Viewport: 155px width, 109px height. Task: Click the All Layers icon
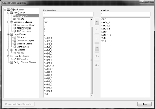tap(15, 37)
